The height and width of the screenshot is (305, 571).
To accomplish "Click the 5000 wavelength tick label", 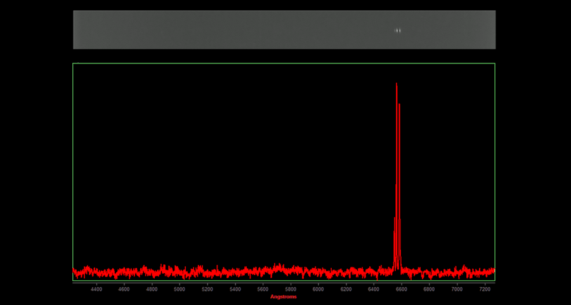I will click(x=180, y=289).
